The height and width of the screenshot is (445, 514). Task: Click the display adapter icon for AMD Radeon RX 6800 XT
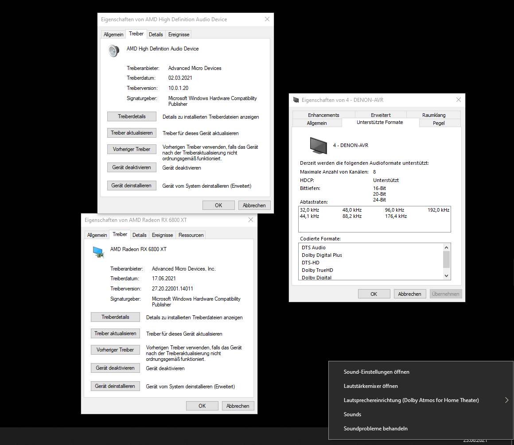tap(98, 252)
